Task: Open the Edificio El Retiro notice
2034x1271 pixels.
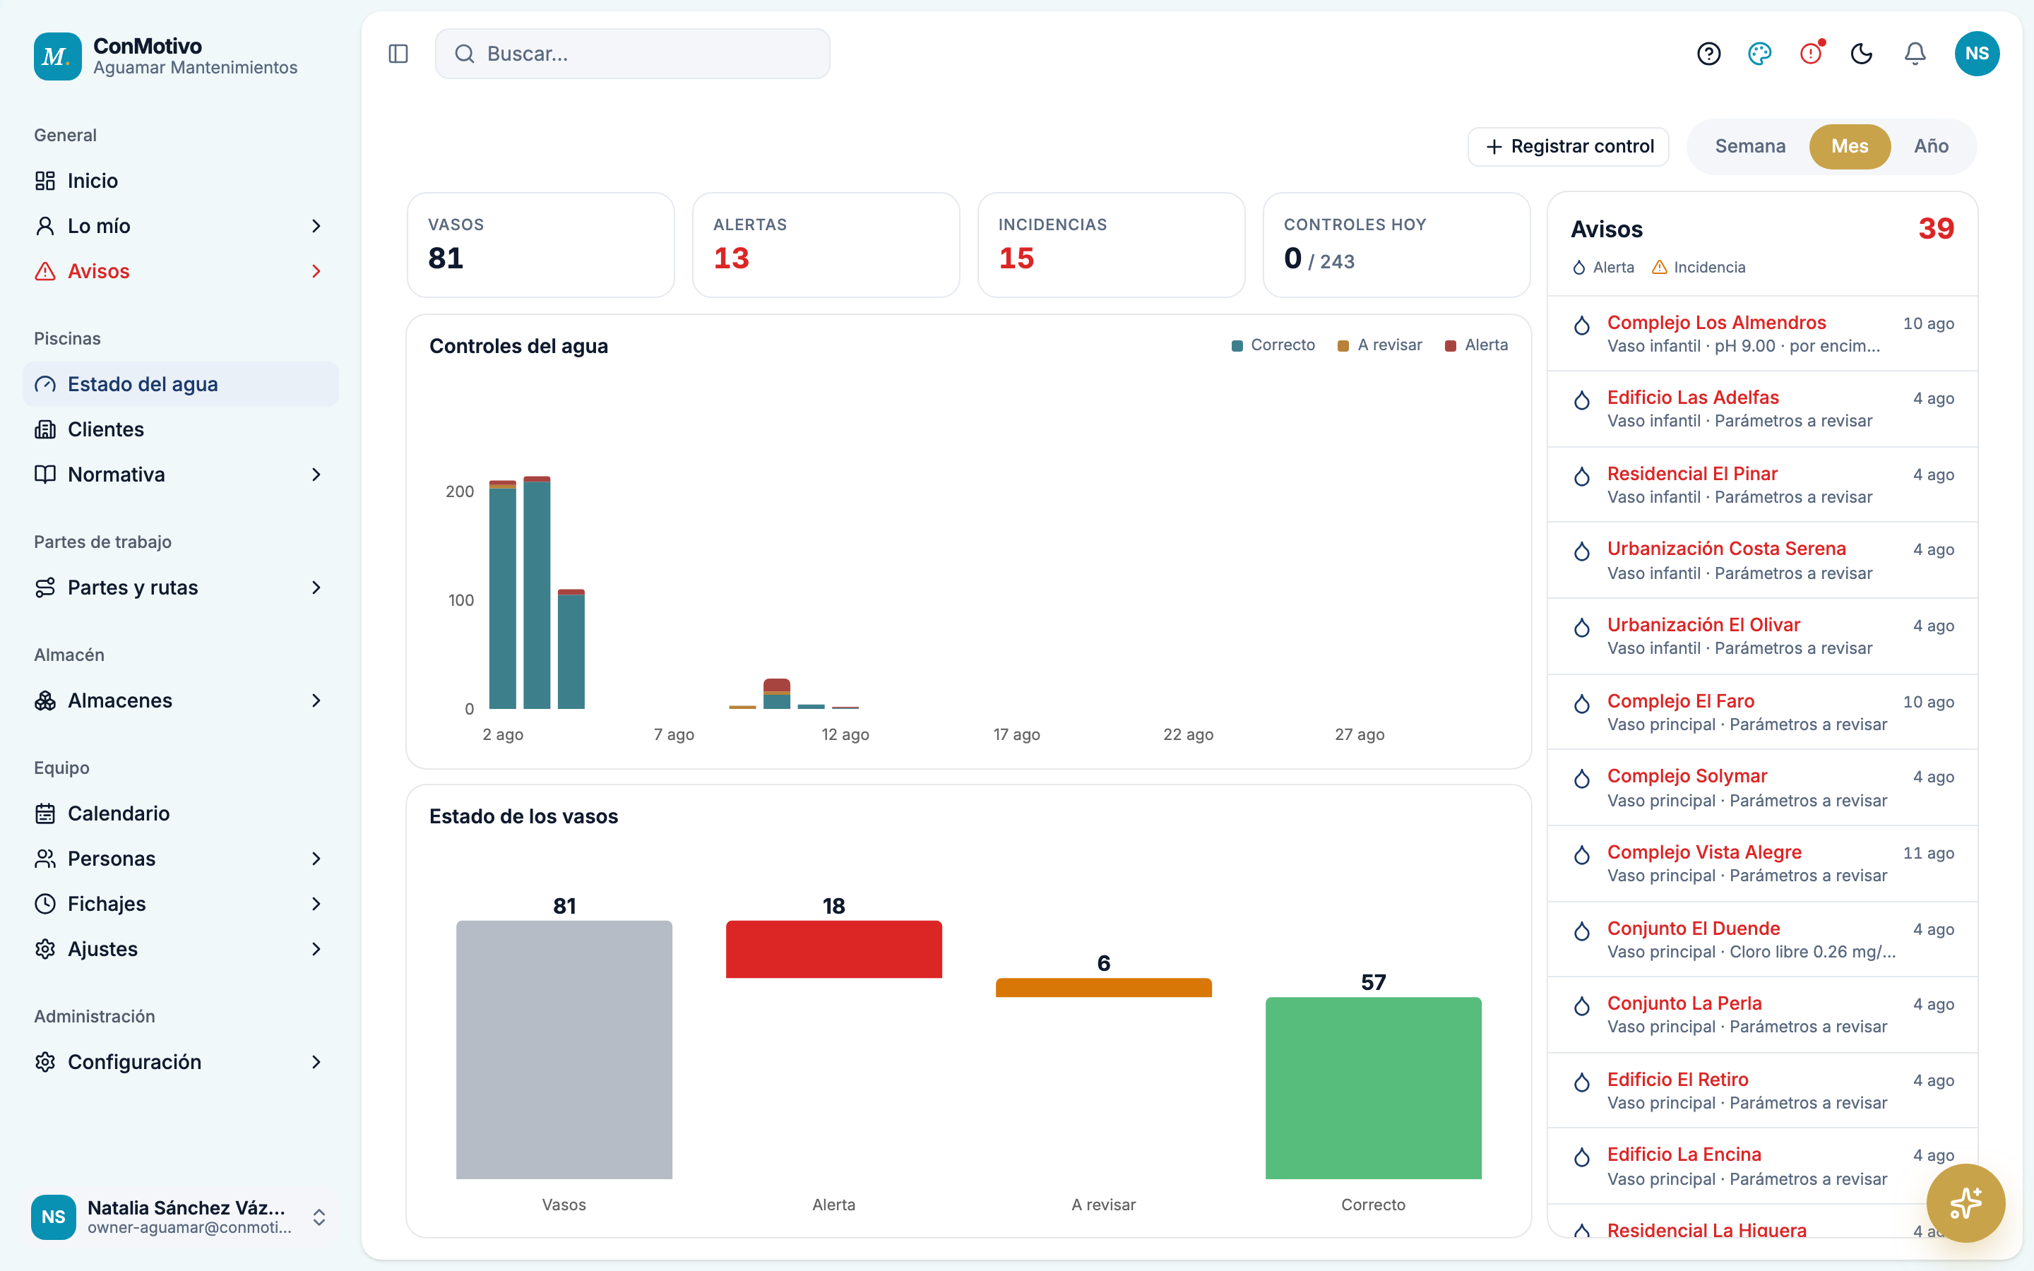Action: [1763, 1090]
